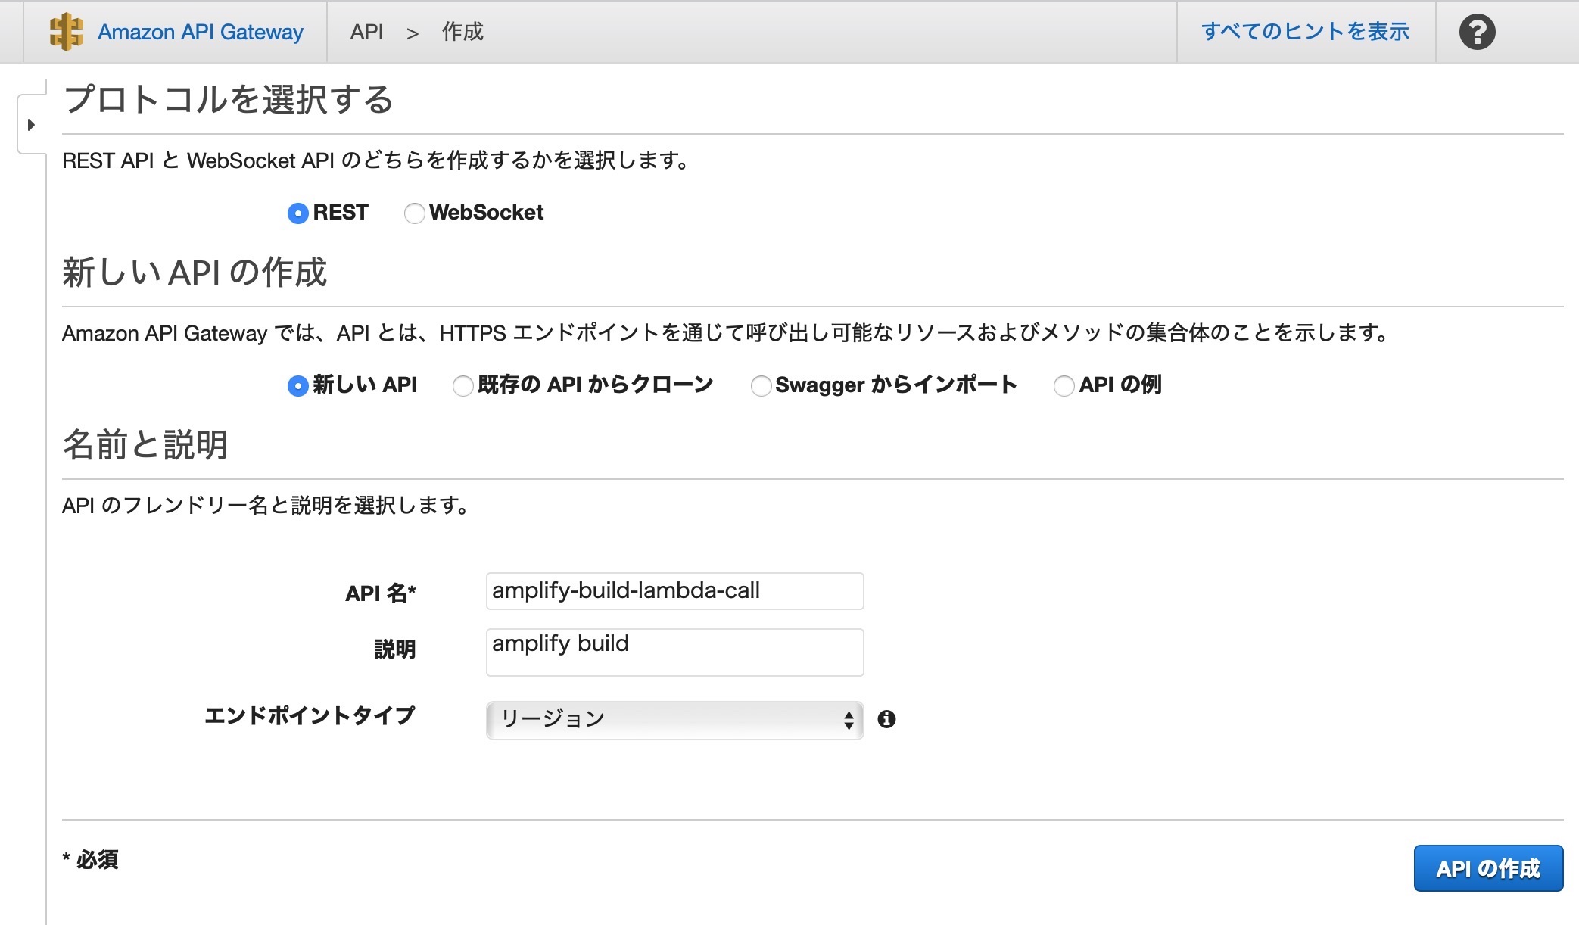Click the API の作成 button
This screenshot has height=925, width=1579.
coord(1488,868)
